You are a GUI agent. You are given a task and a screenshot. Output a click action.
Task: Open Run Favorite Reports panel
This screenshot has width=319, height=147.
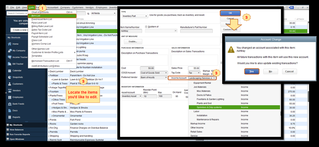[x=20, y=135]
